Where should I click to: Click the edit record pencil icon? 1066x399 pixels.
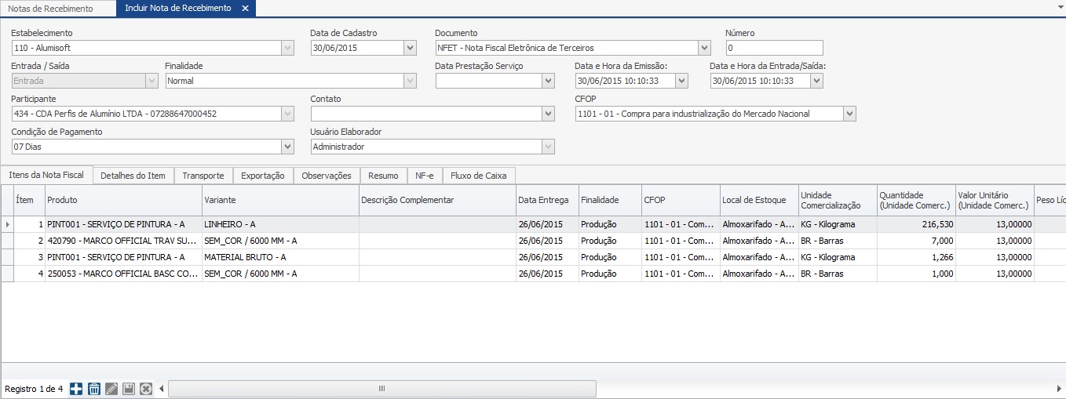[x=111, y=389]
